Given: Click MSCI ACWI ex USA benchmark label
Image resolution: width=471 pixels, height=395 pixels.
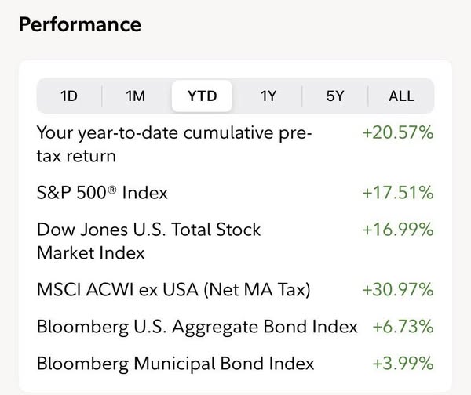Looking at the screenshot, I should [x=173, y=290].
